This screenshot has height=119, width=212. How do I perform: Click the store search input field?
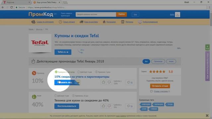[96, 14]
